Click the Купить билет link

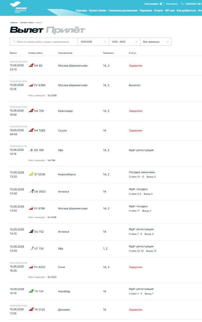pos(98,10)
